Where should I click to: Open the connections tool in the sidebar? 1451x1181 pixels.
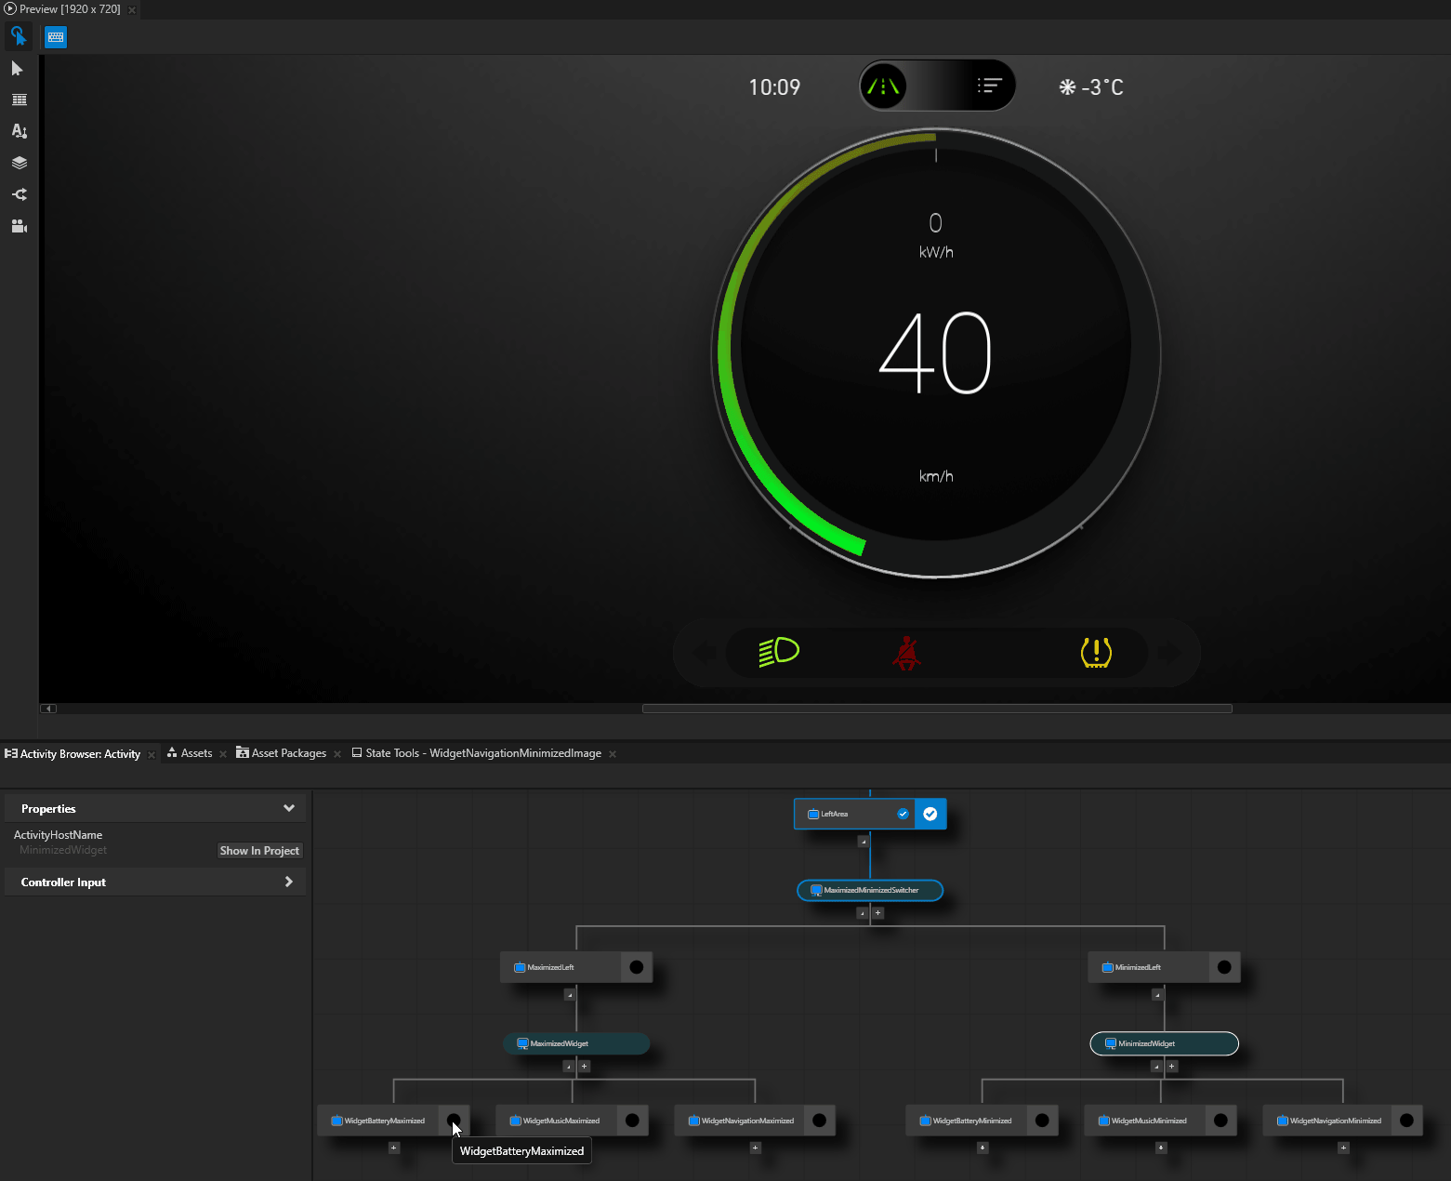tap(19, 193)
